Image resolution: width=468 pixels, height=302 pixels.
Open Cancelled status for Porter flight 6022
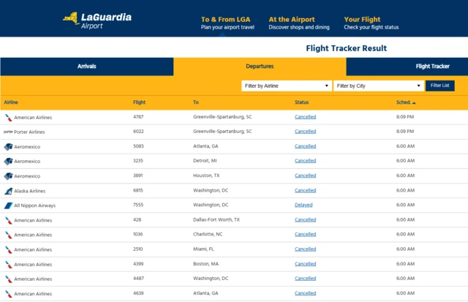click(x=305, y=132)
